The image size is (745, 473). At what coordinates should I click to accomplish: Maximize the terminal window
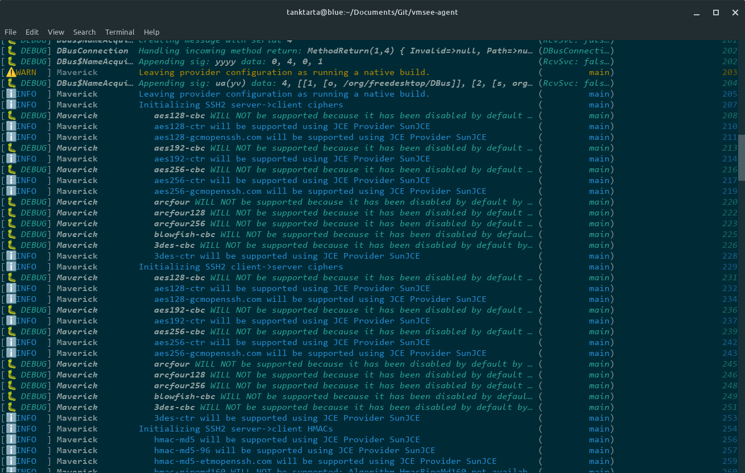(x=716, y=12)
